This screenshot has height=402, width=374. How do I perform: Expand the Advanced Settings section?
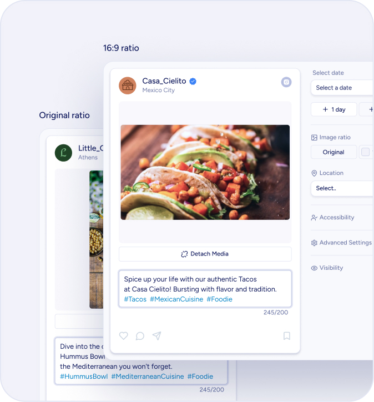(x=341, y=243)
